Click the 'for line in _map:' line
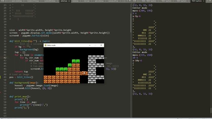The height and width of the screenshot is (119, 212). point(26,102)
